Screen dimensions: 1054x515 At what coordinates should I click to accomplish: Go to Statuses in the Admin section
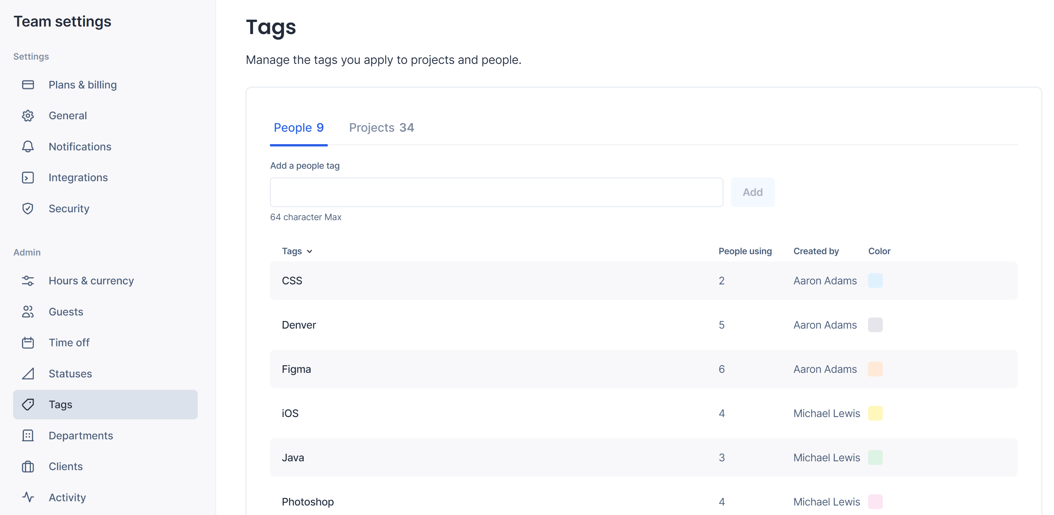pyautogui.click(x=70, y=373)
